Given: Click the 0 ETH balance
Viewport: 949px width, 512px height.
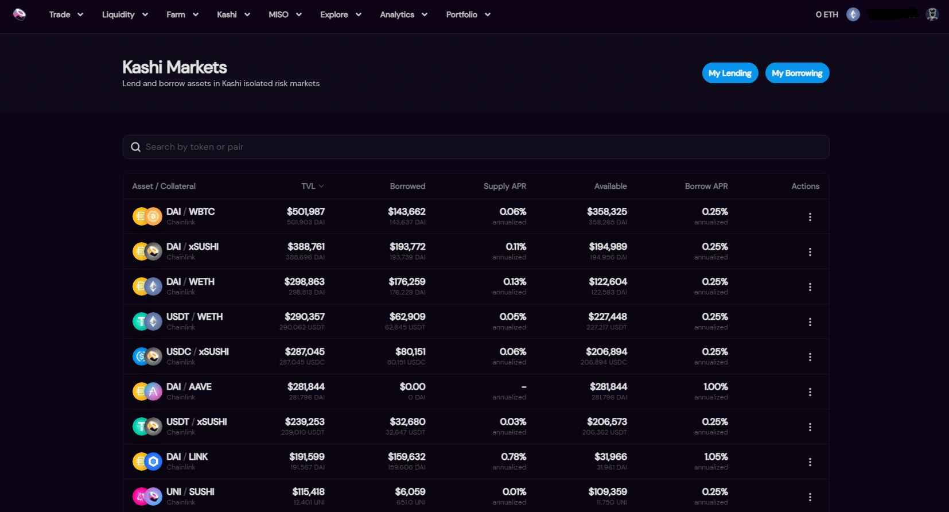Looking at the screenshot, I should click(827, 14).
